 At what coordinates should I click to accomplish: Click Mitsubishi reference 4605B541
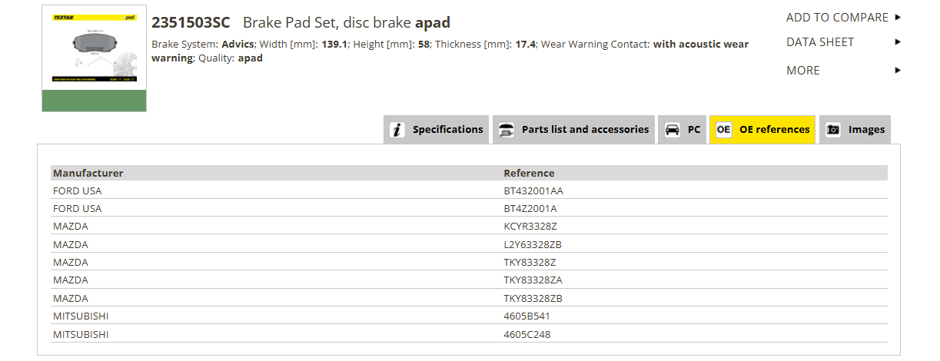point(527,316)
